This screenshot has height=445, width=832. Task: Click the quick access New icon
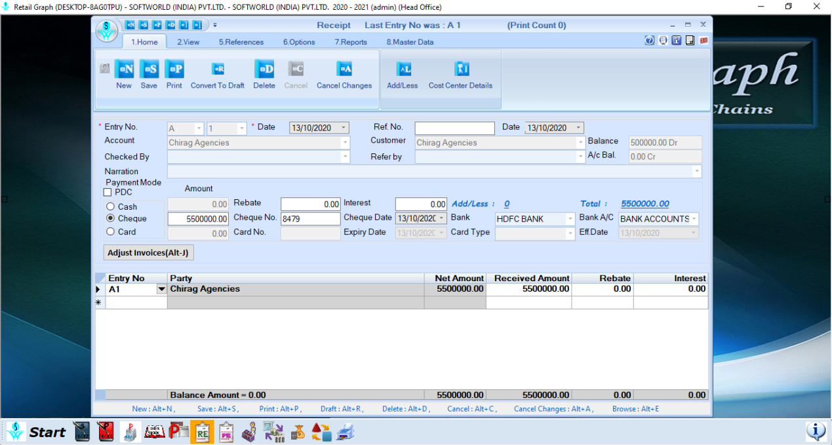(x=130, y=25)
